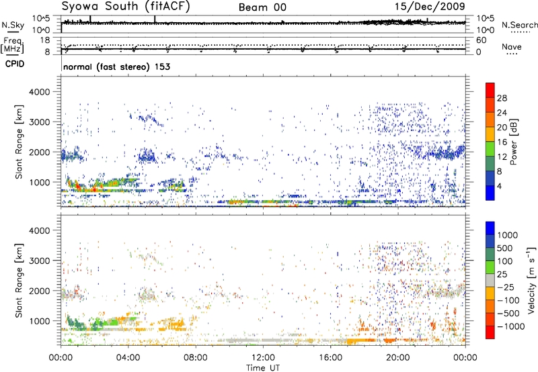Image resolution: width=538 pixels, height=372 pixels.
Task: Click the '16:00' time axis tick label
Action: pos(330,358)
